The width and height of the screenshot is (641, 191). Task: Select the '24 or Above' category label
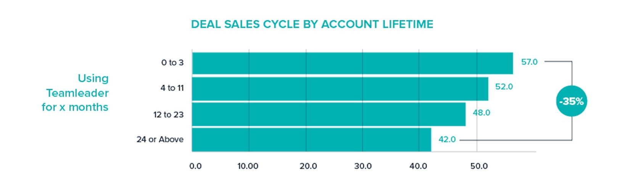(160, 139)
